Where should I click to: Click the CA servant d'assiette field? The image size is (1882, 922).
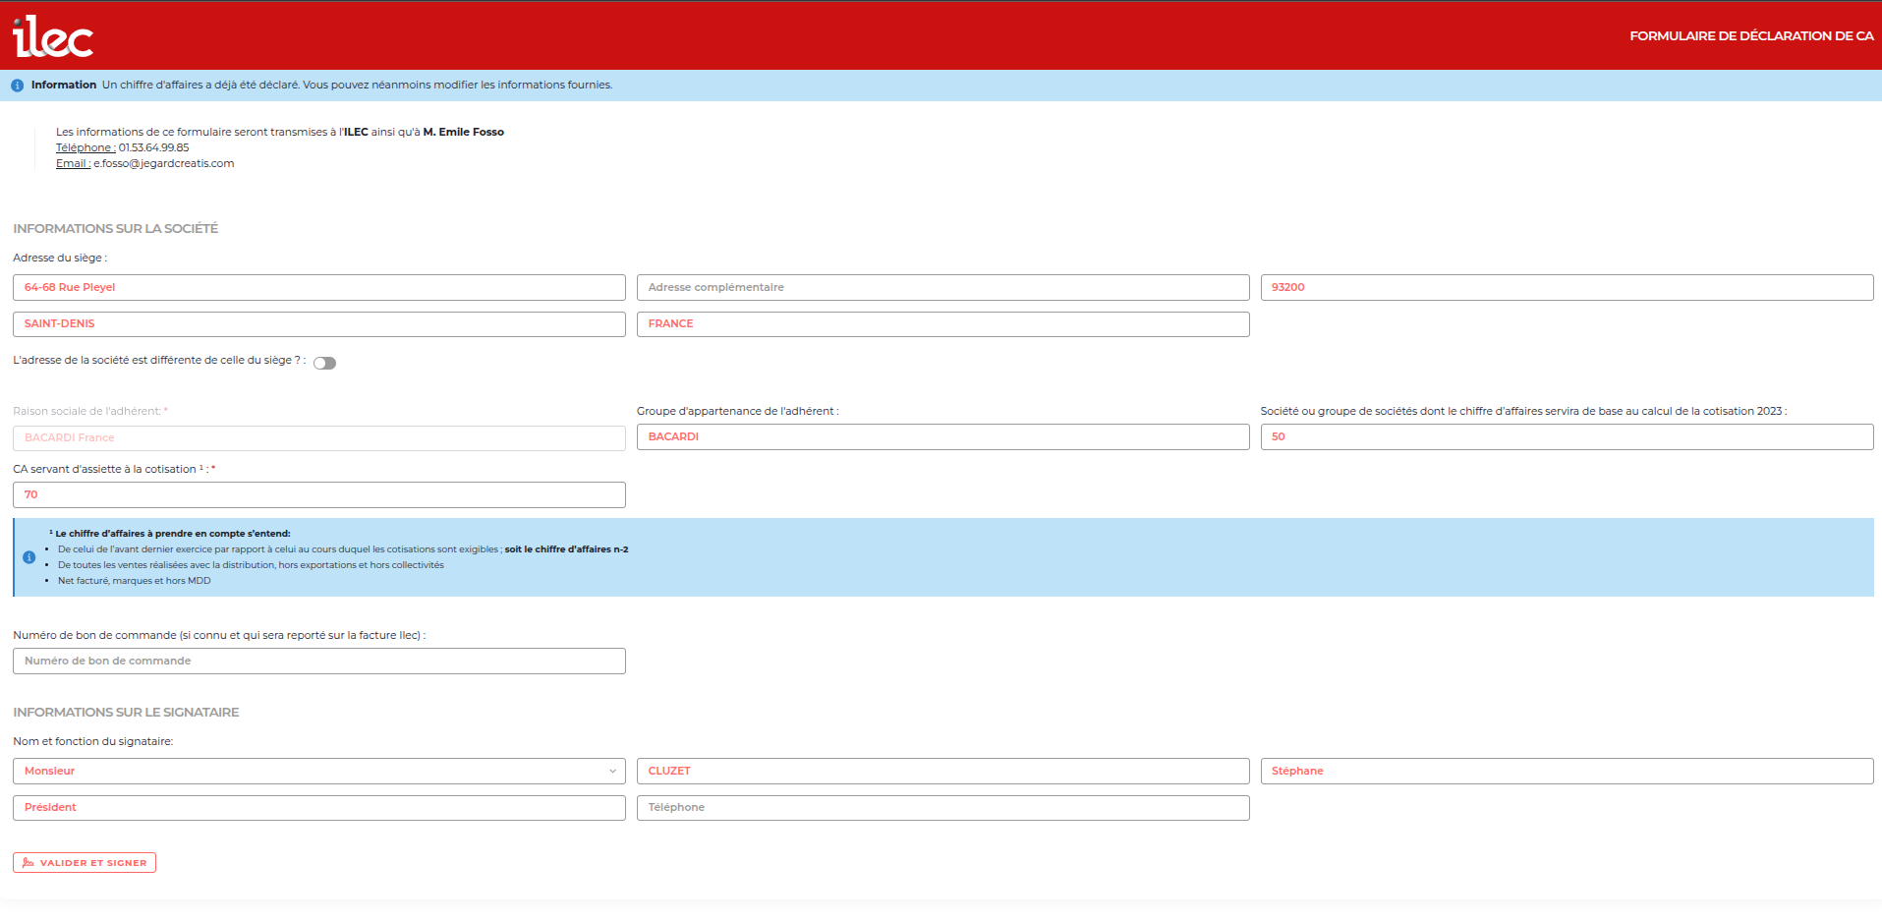(x=318, y=495)
